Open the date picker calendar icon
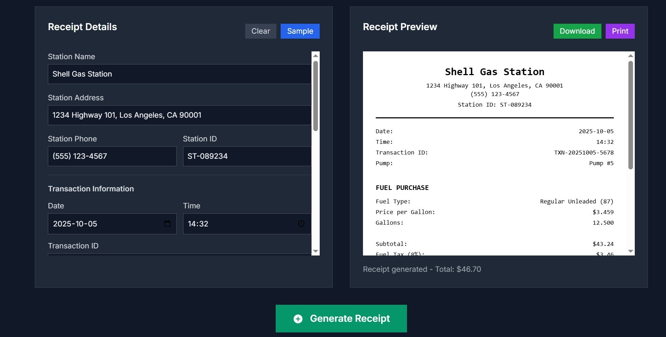This screenshot has height=337, width=666. pos(167,224)
